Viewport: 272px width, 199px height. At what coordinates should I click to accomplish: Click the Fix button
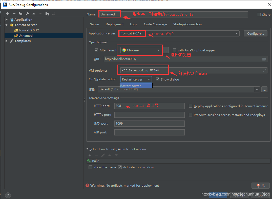pos(261,186)
